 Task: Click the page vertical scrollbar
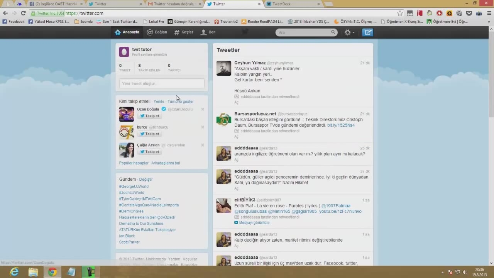pyautogui.click(x=491, y=146)
